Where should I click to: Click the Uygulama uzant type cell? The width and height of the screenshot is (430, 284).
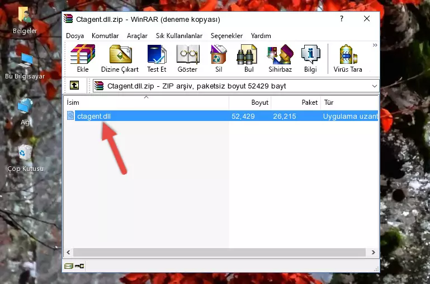350,116
